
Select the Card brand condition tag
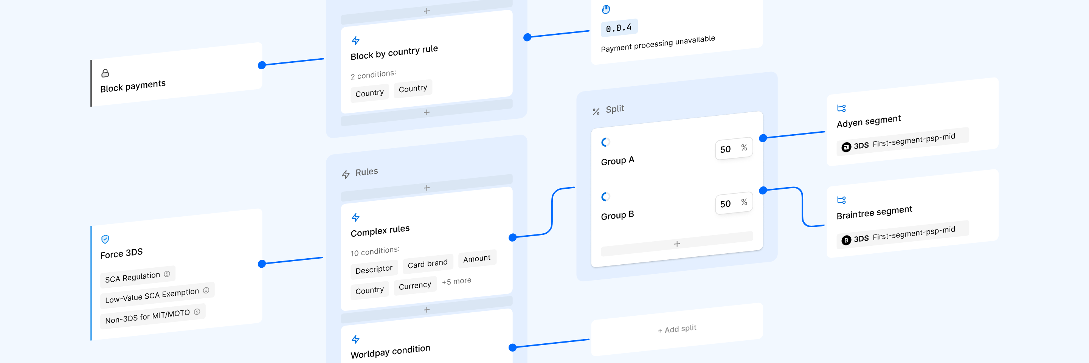point(427,264)
